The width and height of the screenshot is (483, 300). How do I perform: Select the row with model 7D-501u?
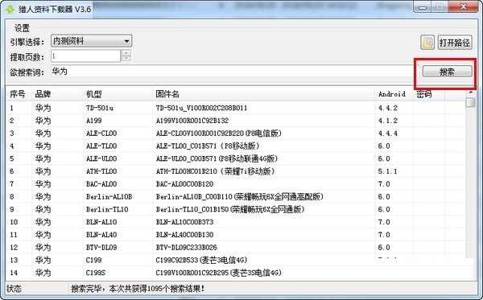pos(236,108)
